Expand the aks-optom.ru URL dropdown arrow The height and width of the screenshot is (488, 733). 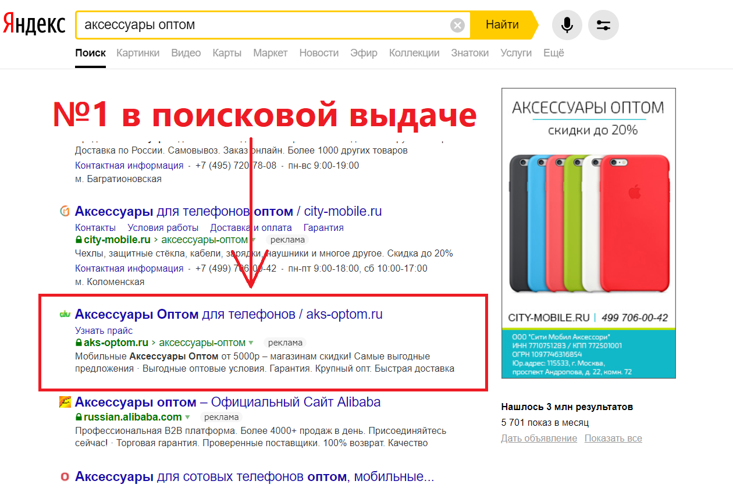click(251, 343)
